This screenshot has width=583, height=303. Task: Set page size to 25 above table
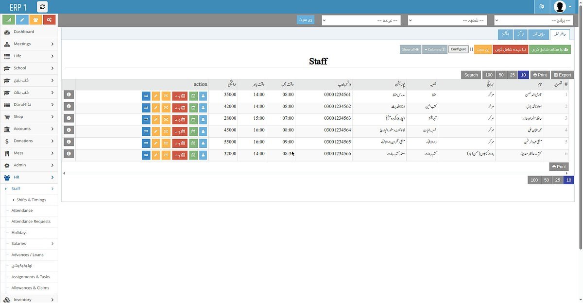512,75
